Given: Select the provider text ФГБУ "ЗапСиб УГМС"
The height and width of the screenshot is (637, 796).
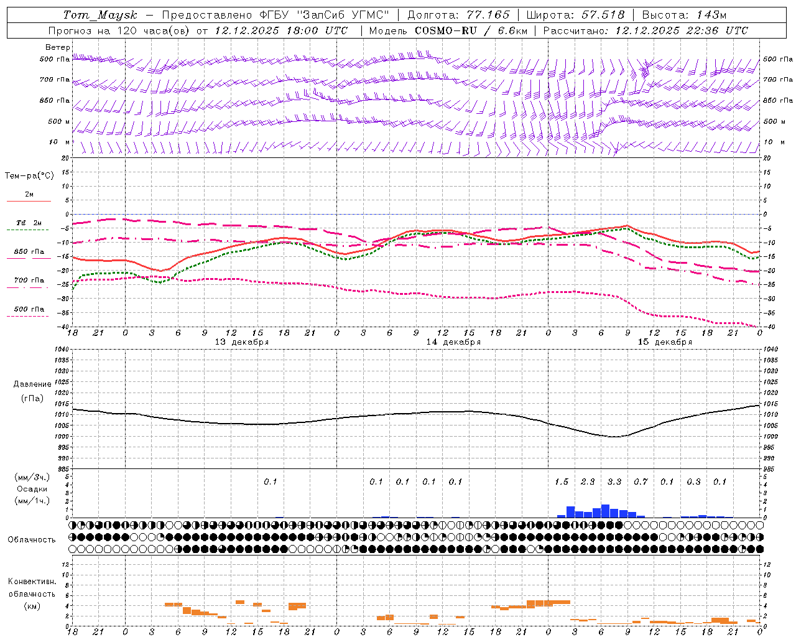Looking at the screenshot, I should point(324,15).
